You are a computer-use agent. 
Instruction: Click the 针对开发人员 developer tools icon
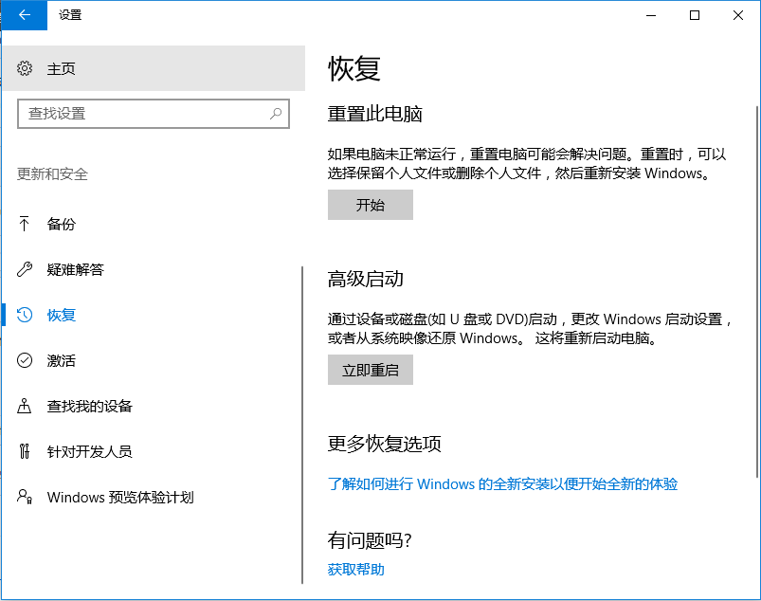coord(24,451)
